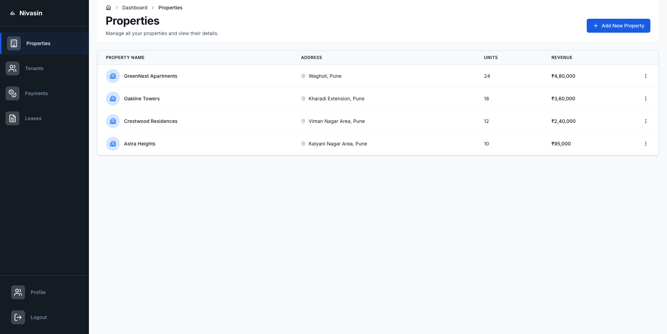This screenshot has height=334, width=667.
Task: Click the location pin beside Wagholi, Pune
Action: tap(303, 76)
